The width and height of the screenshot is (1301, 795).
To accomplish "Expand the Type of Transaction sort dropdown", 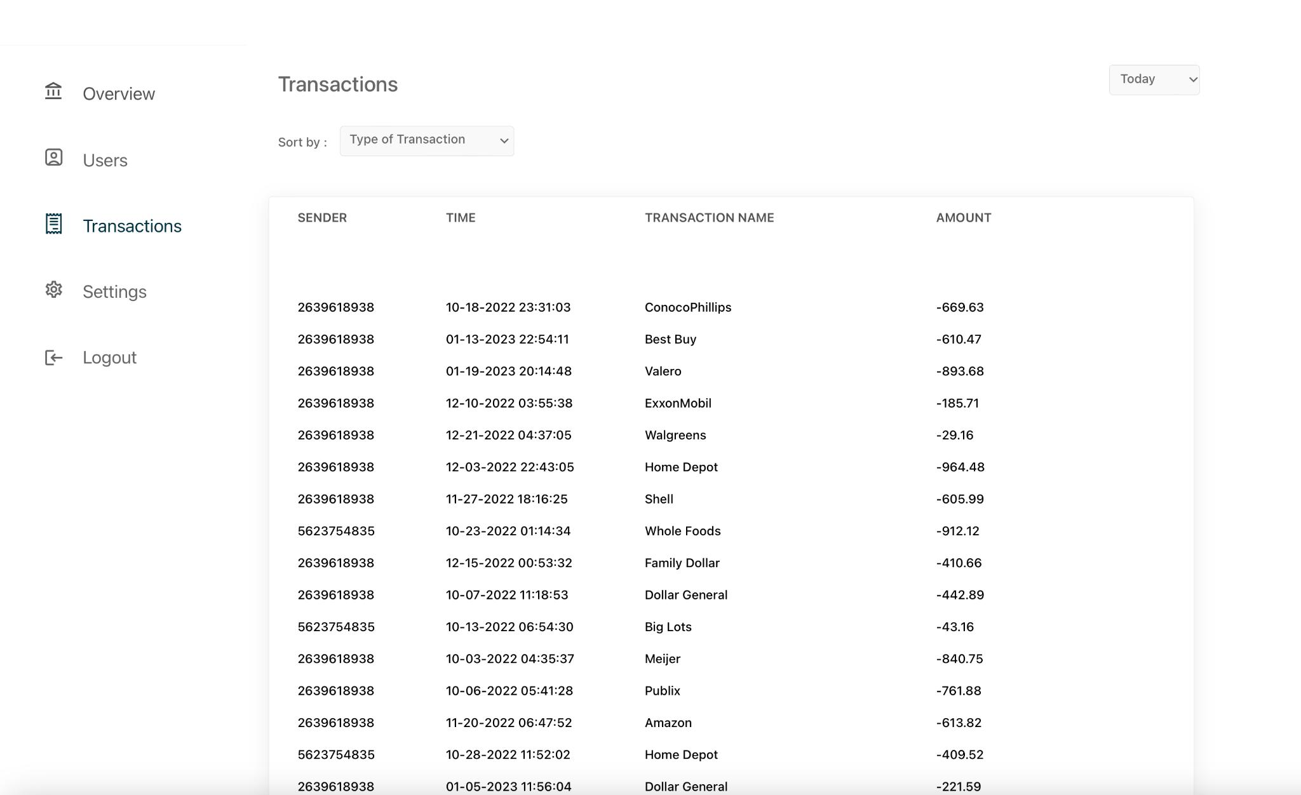I will click(426, 141).
